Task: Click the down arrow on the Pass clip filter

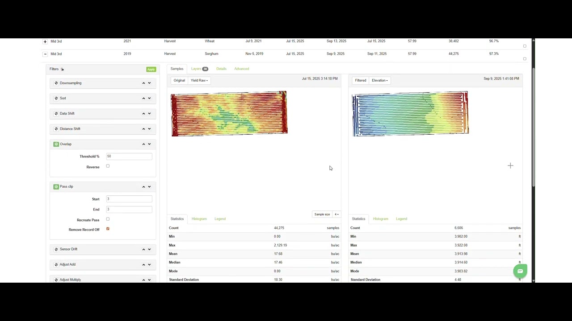Action: (149, 186)
